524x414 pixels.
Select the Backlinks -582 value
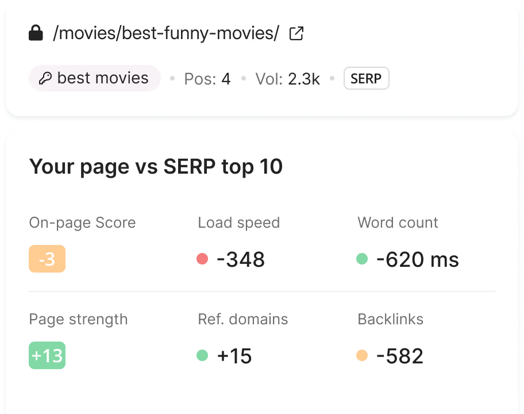click(399, 356)
